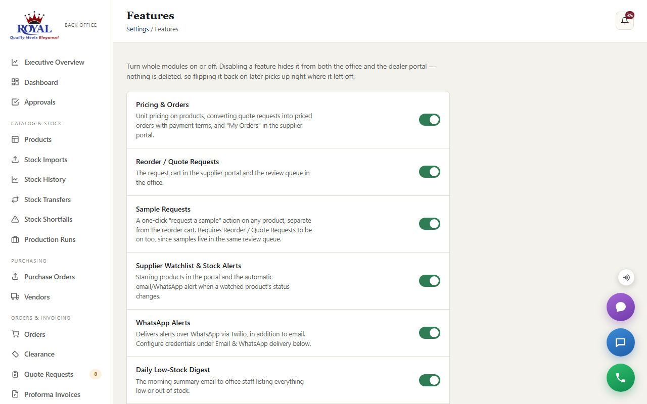Click the Approvals checkmark icon
Viewport: 647px width, 404px height.
pyautogui.click(x=15, y=102)
